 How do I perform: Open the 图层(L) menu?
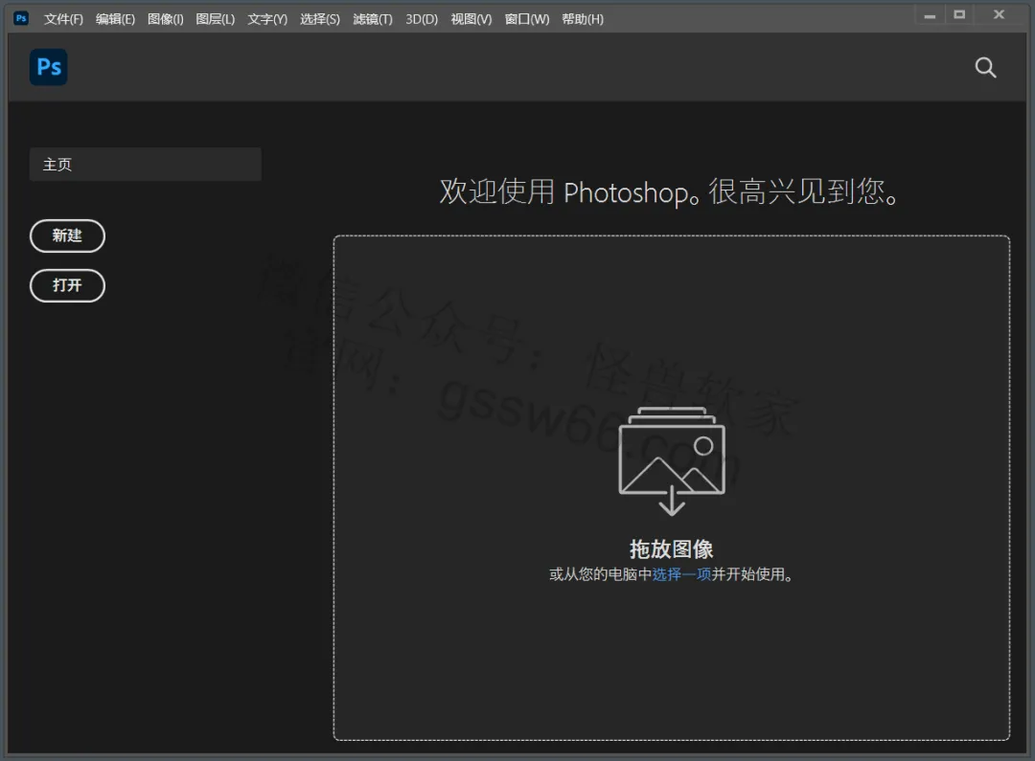pyautogui.click(x=216, y=19)
